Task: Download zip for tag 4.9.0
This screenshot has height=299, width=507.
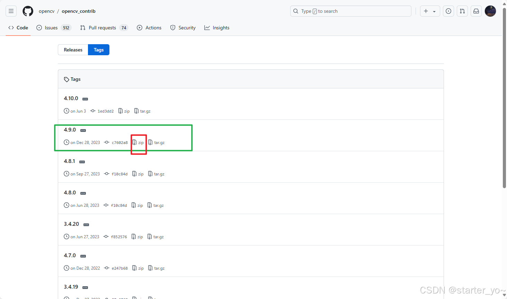Action: [138, 143]
